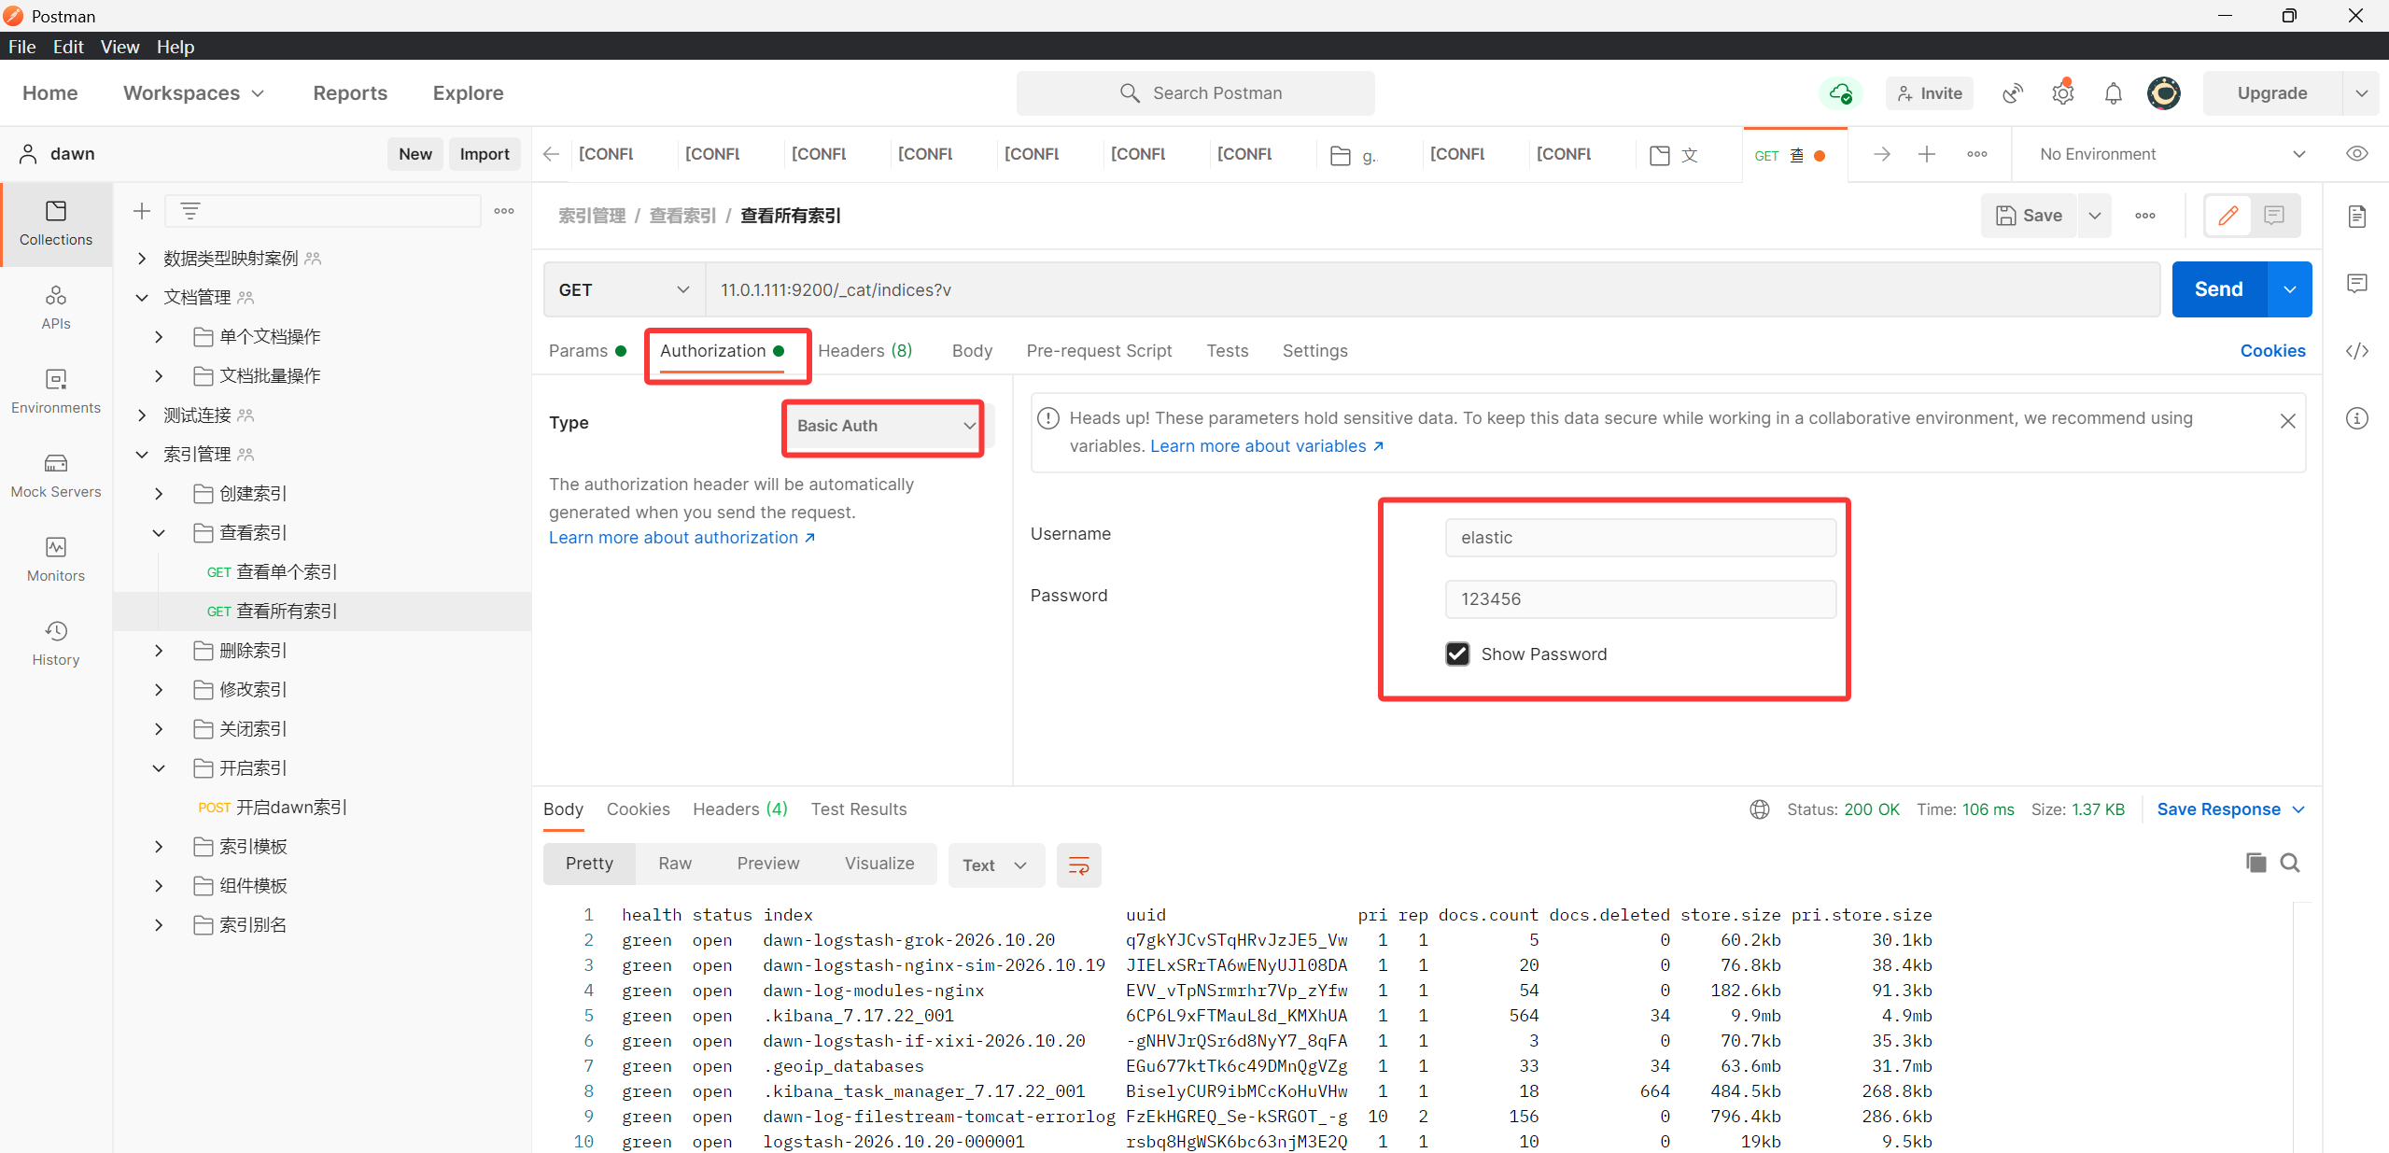Open the Text format dropdown

click(996, 865)
